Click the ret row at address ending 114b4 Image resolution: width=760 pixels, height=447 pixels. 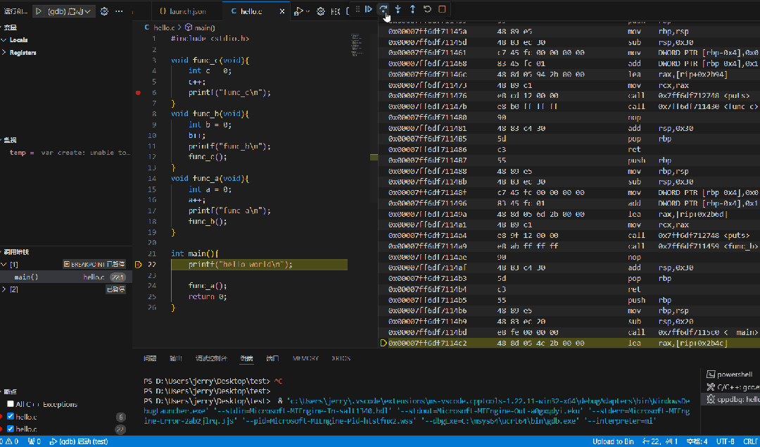pyautogui.click(x=569, y=289)
